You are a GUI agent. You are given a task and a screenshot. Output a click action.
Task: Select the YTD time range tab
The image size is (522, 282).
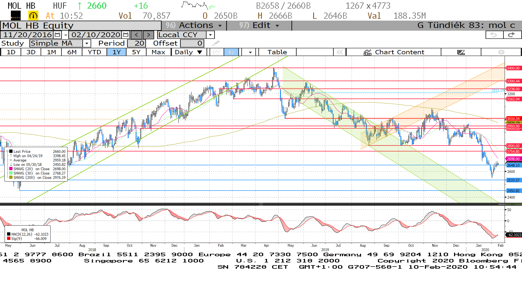pos(94,52)
